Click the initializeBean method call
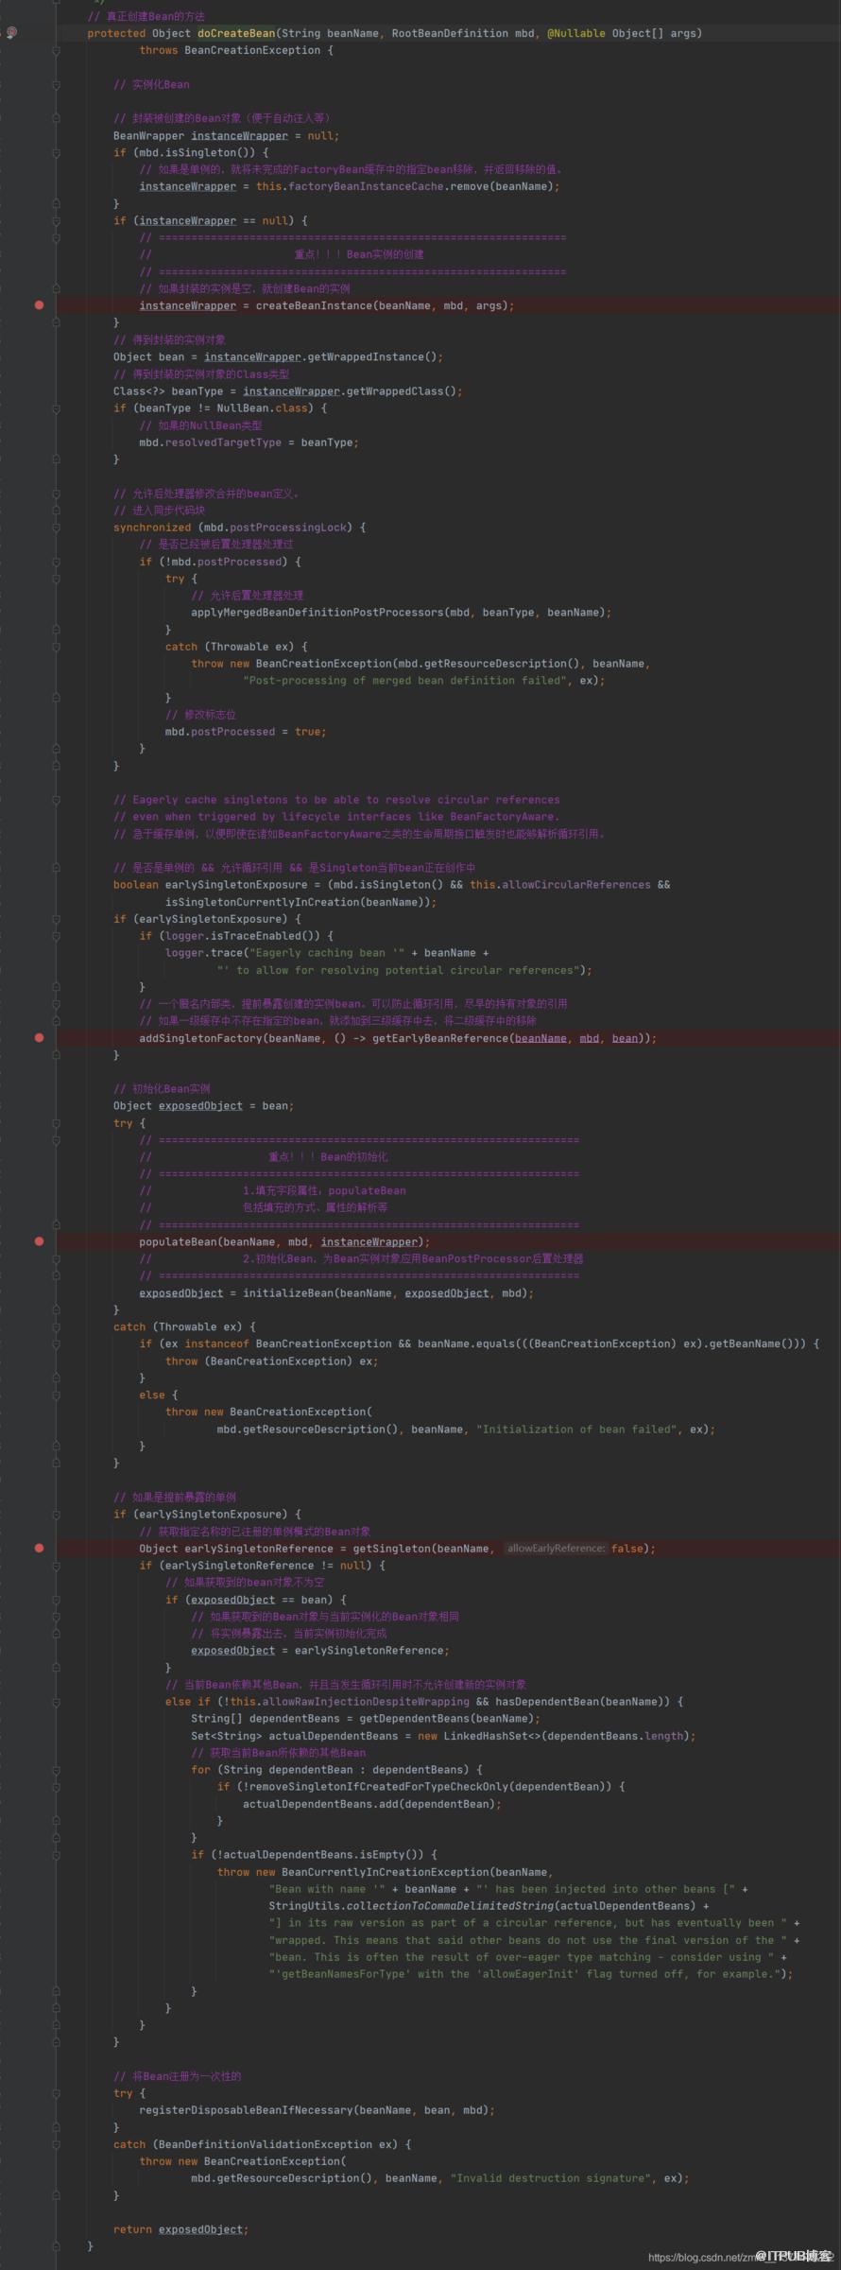The height and width of the screenshot is (2270, 841). tap(288, 1293)
